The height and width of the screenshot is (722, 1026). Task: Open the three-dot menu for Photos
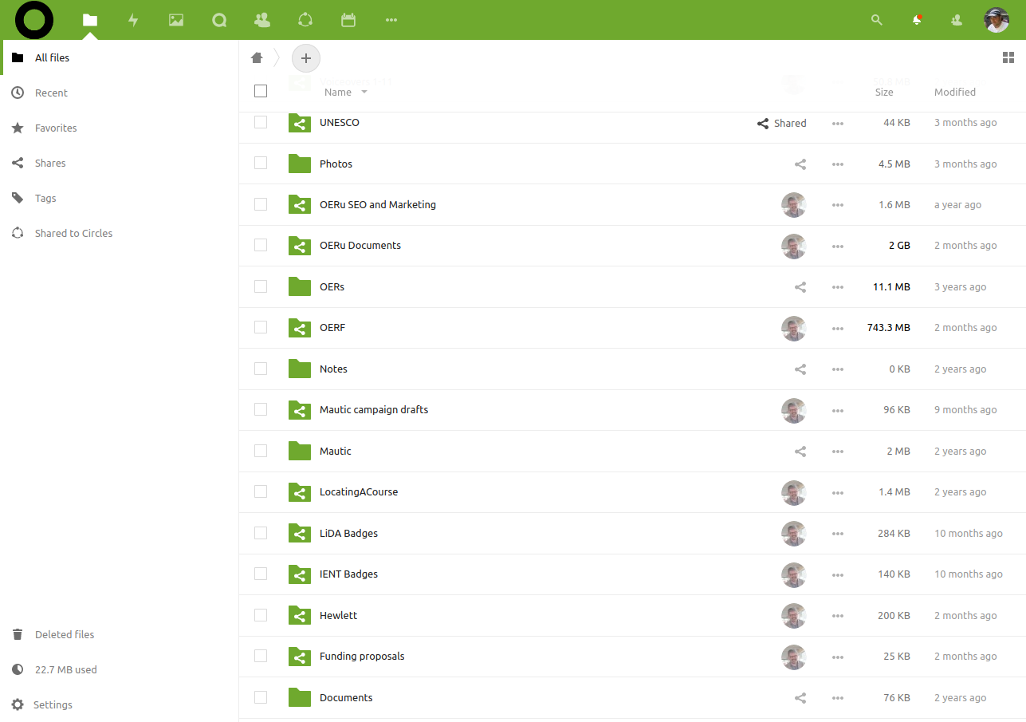[x=837, y=164]
